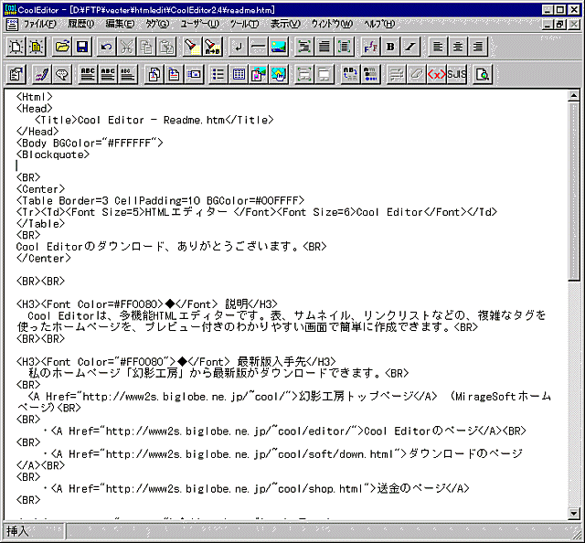
Task: Insert a table with the grid icon
Action: [x=239, y=74]
